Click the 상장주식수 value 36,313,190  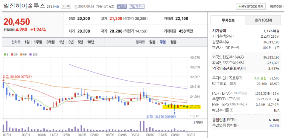pos(271,42)
